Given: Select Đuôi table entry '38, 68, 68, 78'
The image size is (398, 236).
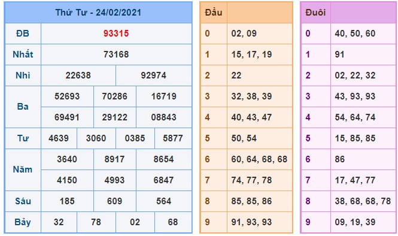Looking at the screenshot, I should pos(363,201).
